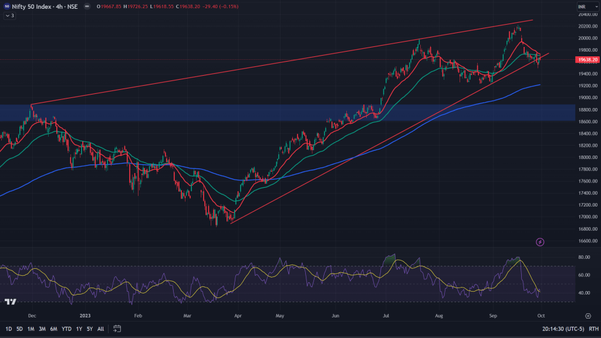Expand the collapsed indicators legend showing 3
601x338 pixels.
[10, 15]
